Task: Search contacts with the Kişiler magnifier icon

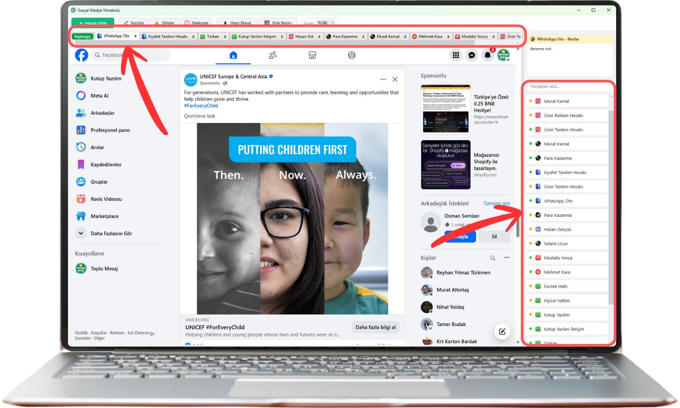Action: pyautogui.click(x=492, y=258)
